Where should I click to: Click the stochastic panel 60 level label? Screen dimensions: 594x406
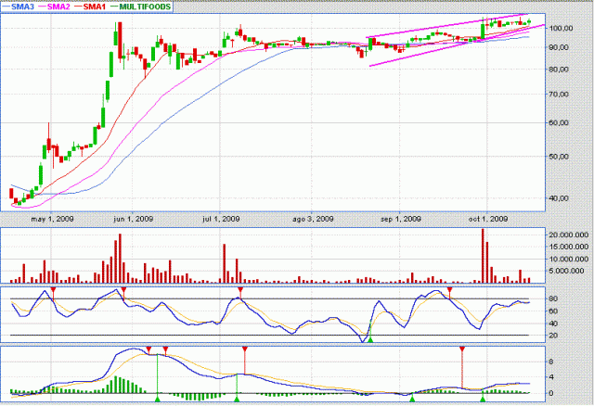click(x=553, y=311)
